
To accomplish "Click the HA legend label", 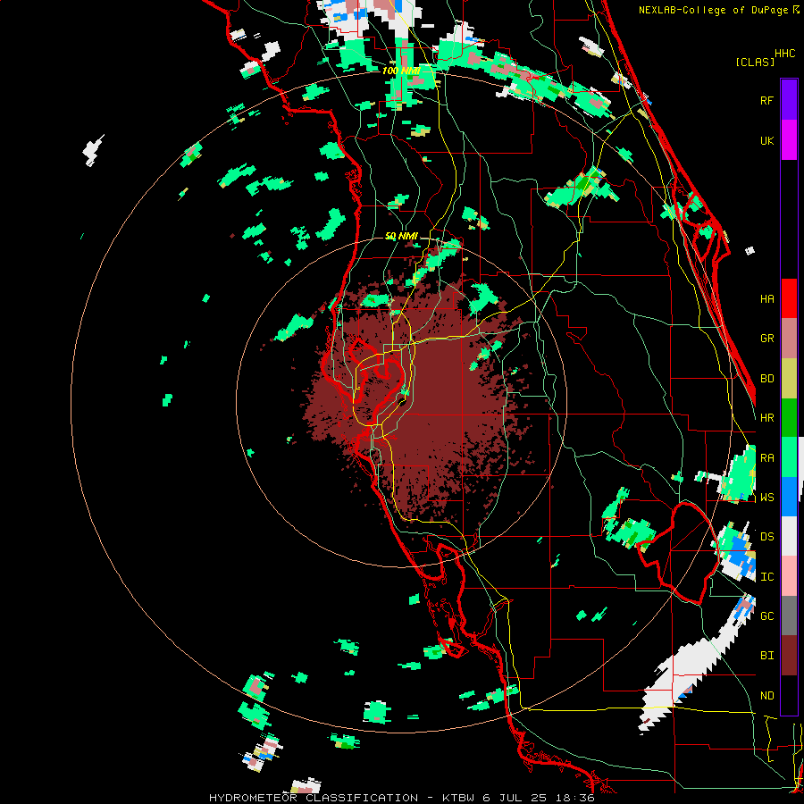I will [x=766, y=298].
